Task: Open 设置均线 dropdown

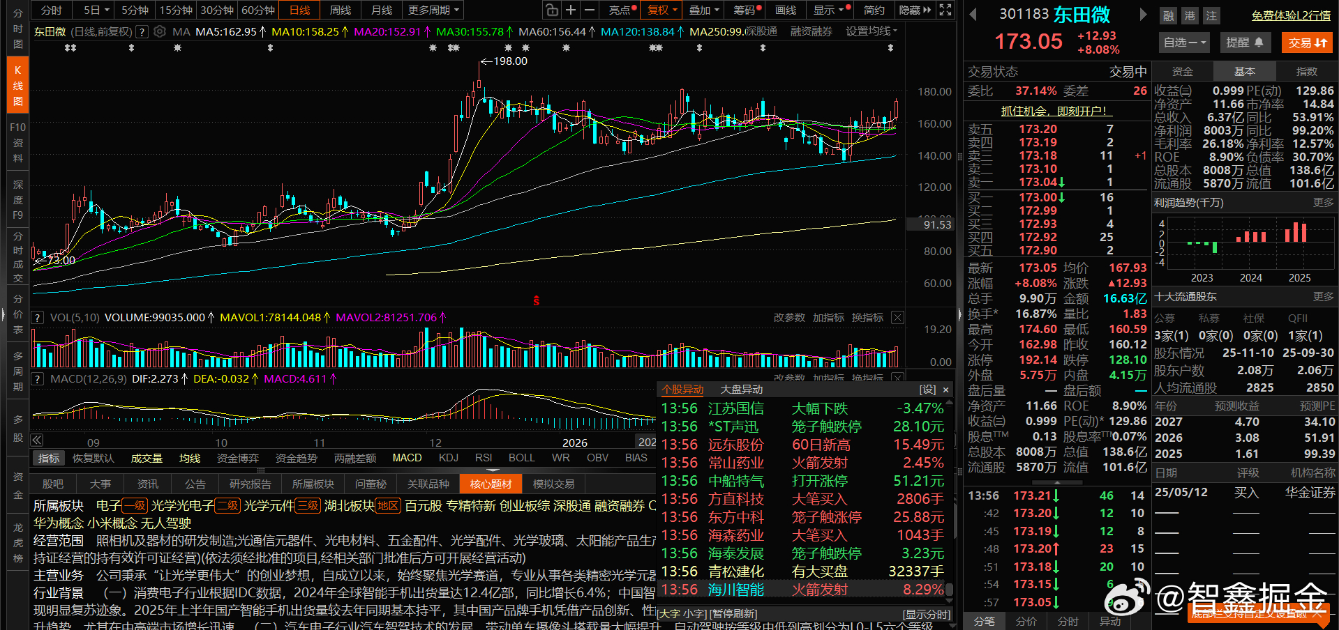Action: pos(872,31)
